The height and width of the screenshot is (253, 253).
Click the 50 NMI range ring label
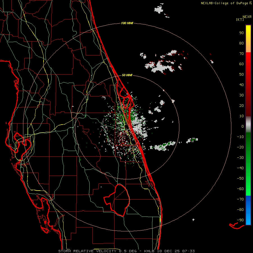tap(127, 75)
